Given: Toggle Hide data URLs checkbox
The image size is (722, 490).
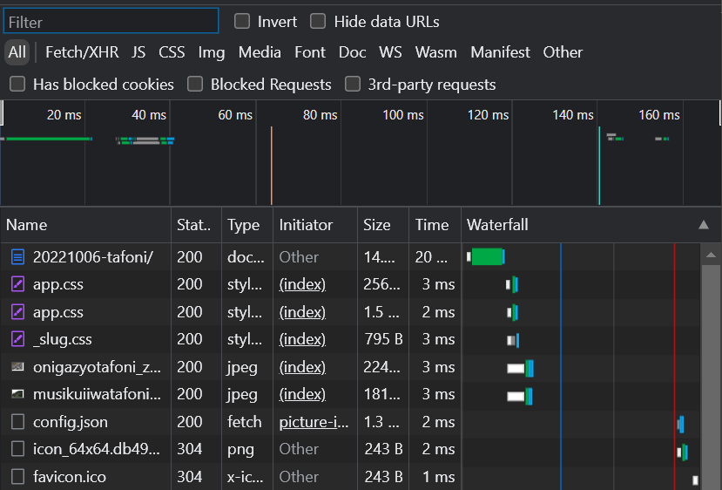Looking at the screenshot, I should pyautogui.click(x=318, y=22).
